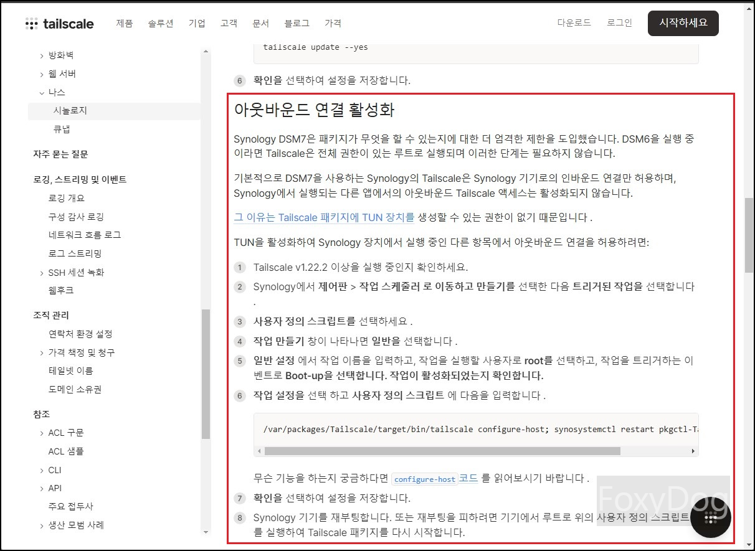Screen dimensions: 755x551
Task: Click the 시작하세요 button
Action: pyautogui.click(x=683, y=23)
